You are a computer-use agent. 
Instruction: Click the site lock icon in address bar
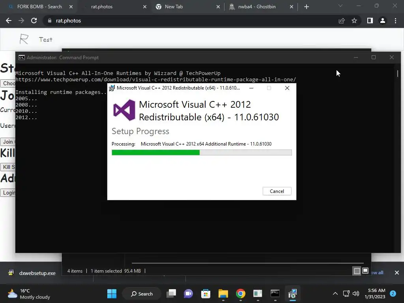(x=49, y=21)
